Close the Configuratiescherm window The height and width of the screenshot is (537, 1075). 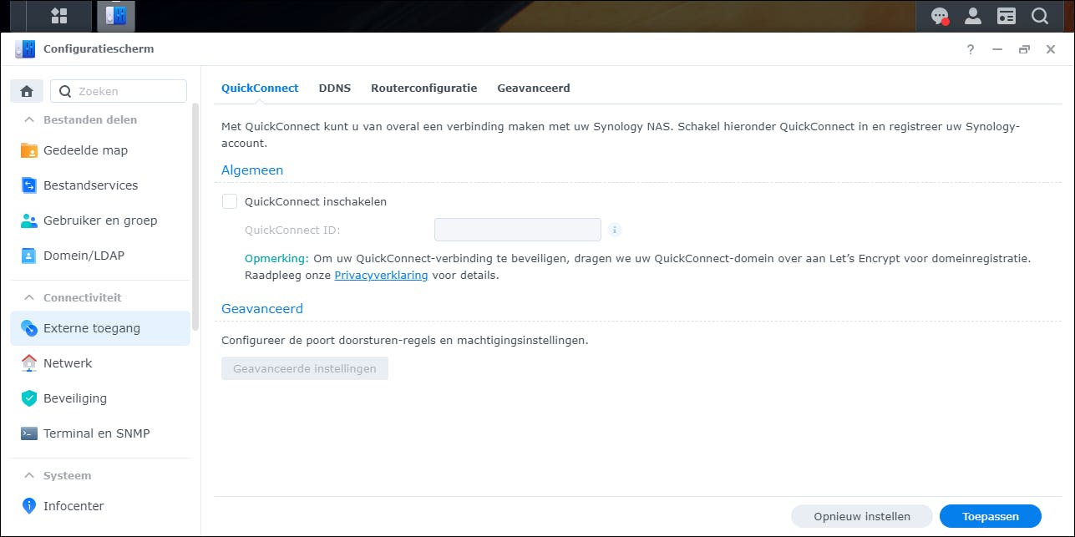1051,49
